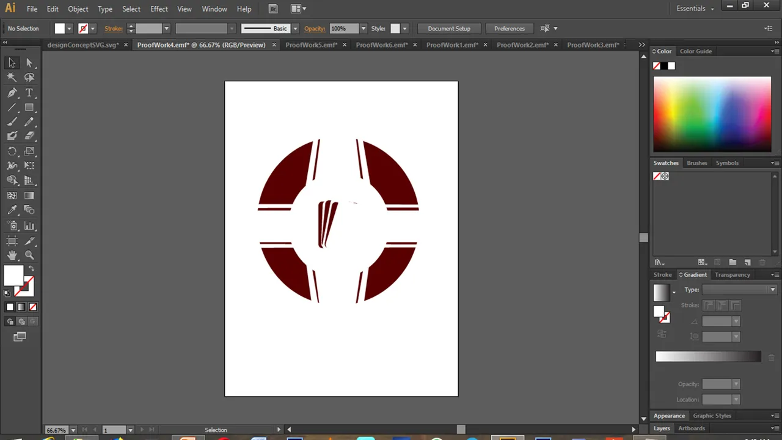This screenshot has height=440, width=782.
Task: Set toolbox paint mode to None
Action: 33,307
